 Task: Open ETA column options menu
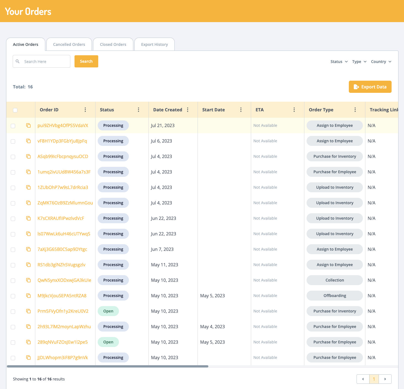pyautogui.click(x=294, y=110)
